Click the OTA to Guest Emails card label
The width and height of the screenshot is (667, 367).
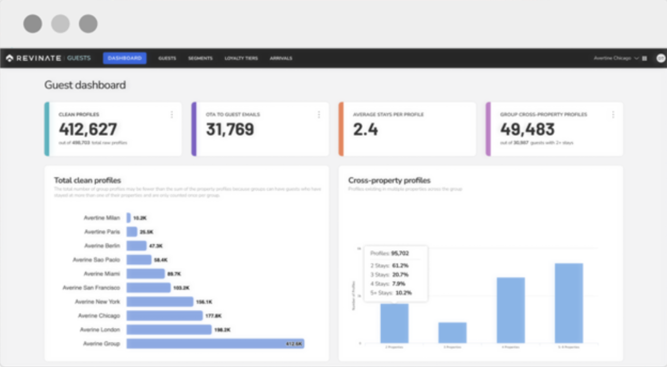[x=233, y=115]
